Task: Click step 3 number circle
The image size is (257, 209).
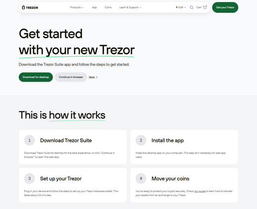Action: click(29, 179)
